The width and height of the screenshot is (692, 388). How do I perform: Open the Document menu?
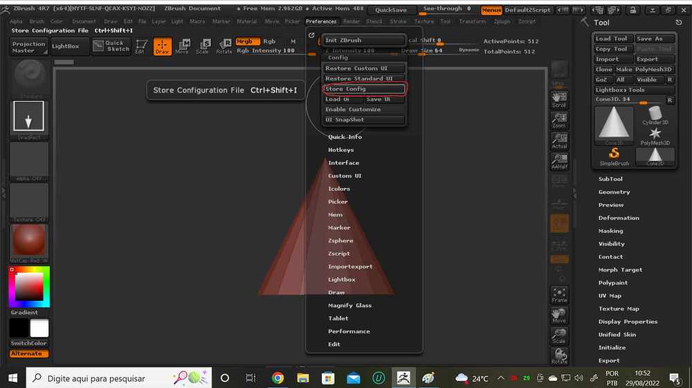coord(84,21)
